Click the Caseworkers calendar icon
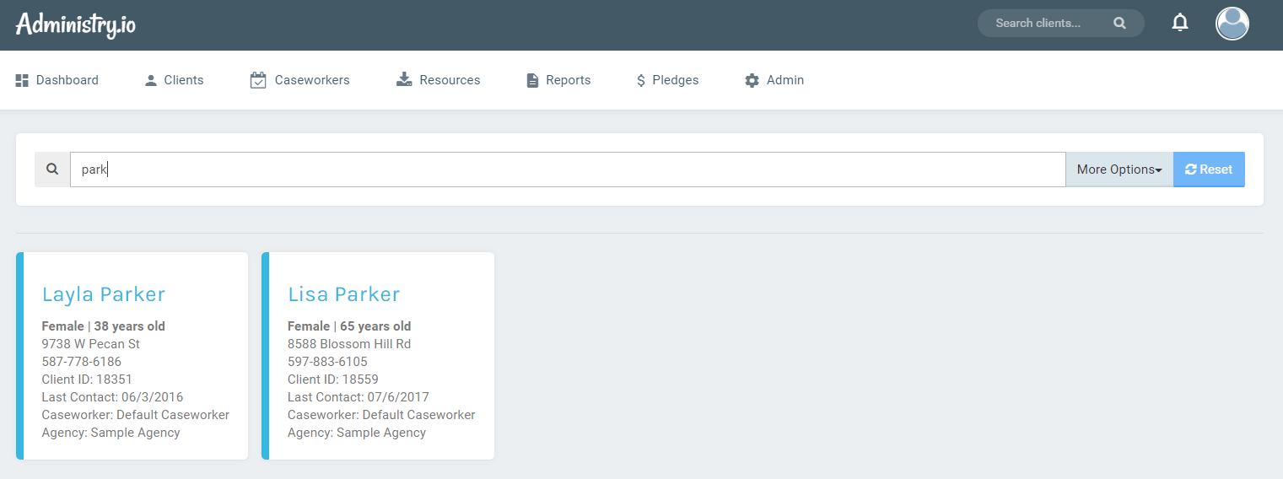 pyautogui.click(x=258, y=80)
